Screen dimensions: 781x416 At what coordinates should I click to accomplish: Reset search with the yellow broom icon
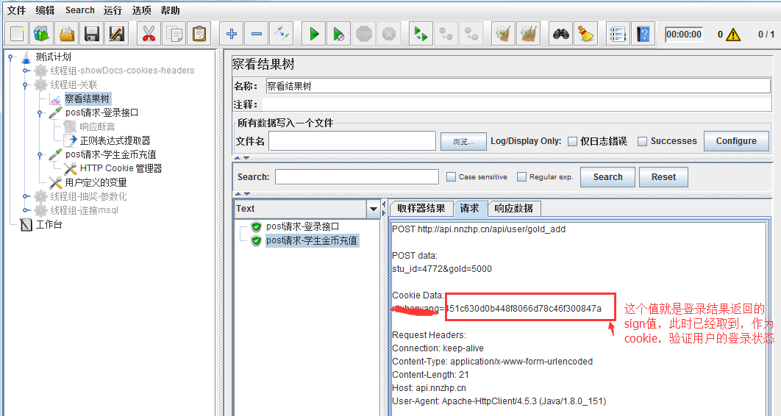585,34
